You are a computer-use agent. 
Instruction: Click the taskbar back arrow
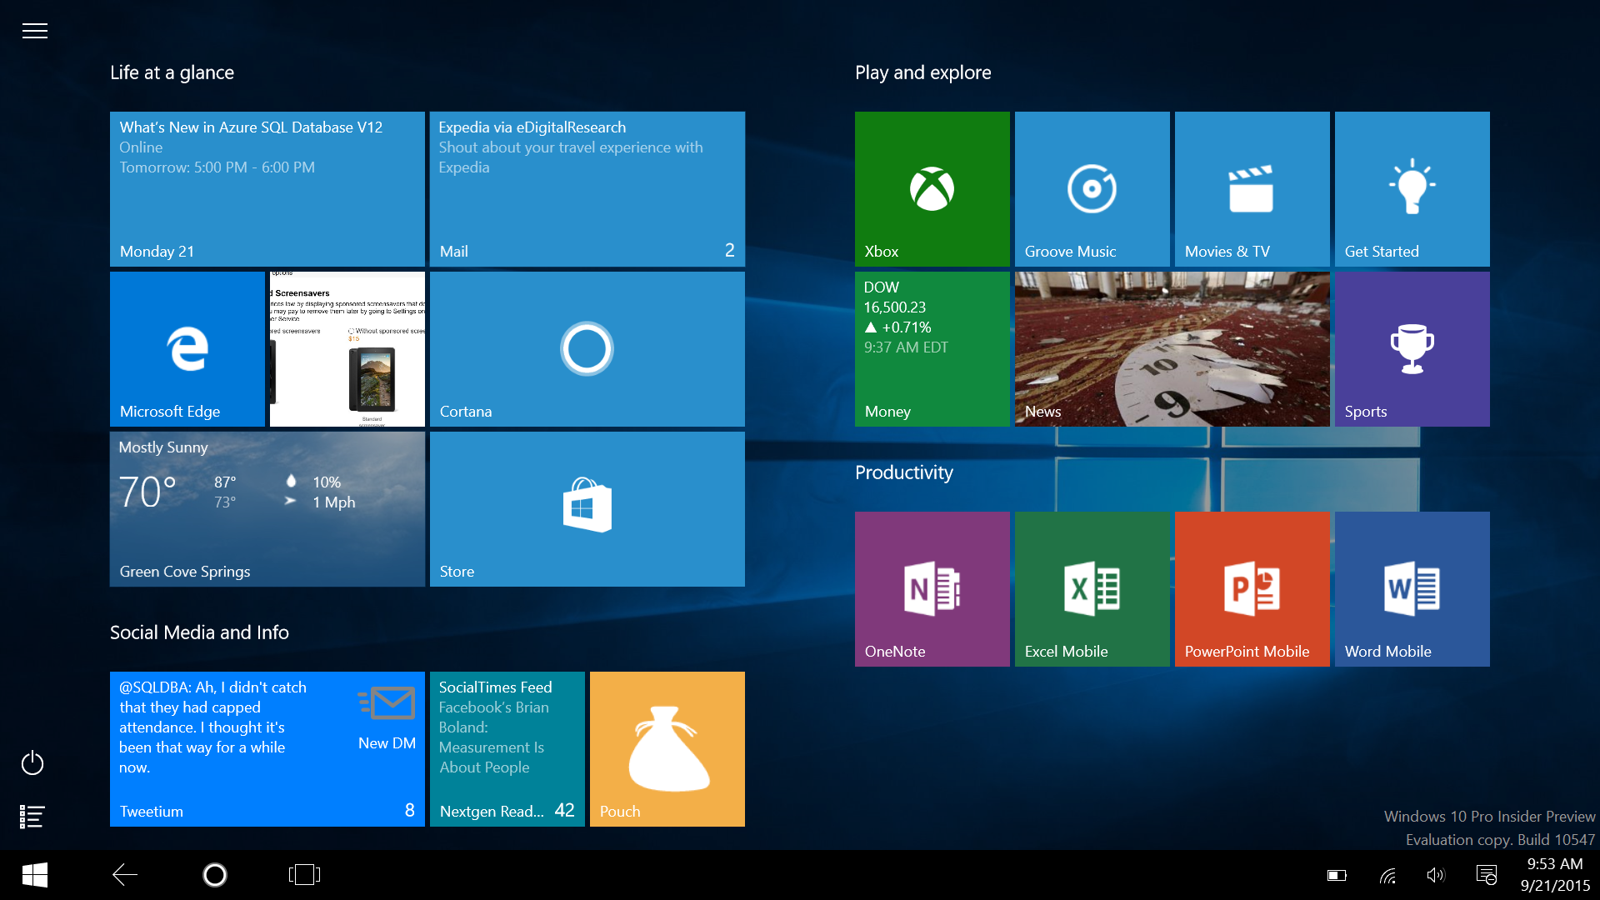tap(125, 874)
